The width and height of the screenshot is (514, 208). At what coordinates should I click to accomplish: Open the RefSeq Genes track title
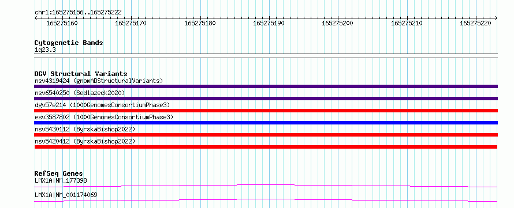tap(59, 173)
